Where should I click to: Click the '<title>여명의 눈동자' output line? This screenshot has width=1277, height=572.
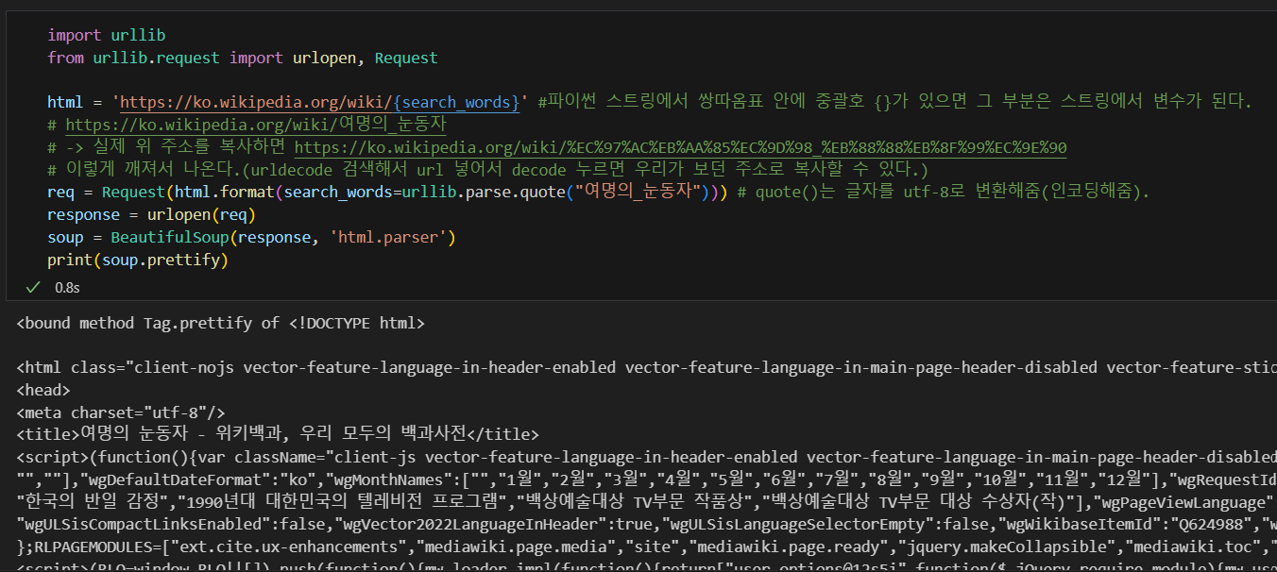[278, 434]
